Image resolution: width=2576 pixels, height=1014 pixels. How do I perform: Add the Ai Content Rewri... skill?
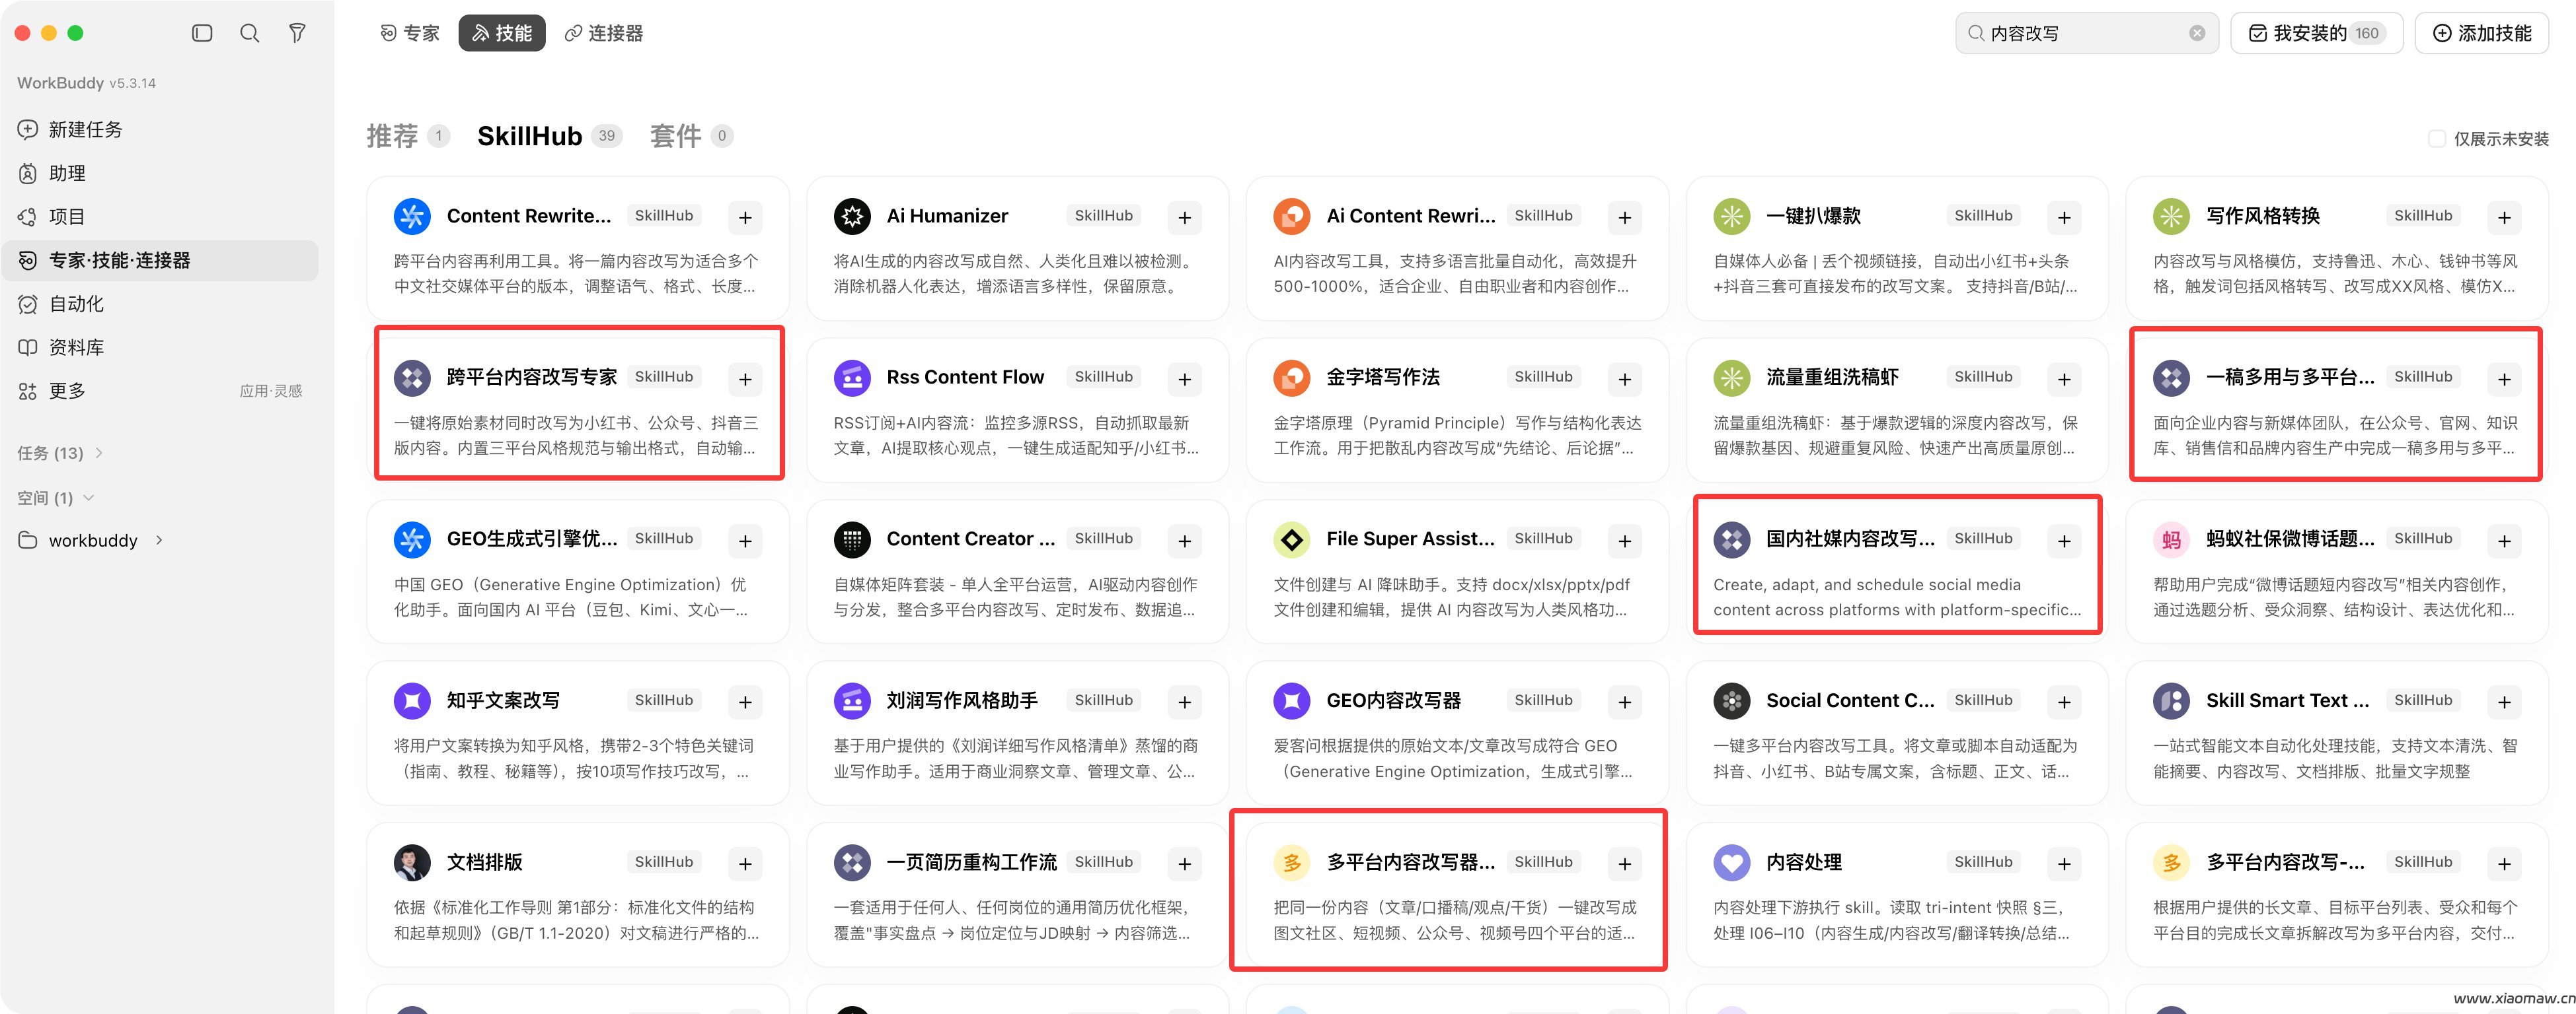tap(1625, 217)
